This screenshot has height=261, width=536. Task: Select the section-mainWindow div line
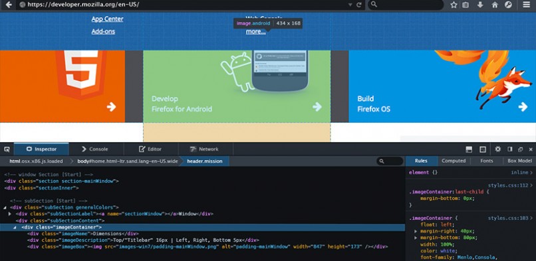62,181
